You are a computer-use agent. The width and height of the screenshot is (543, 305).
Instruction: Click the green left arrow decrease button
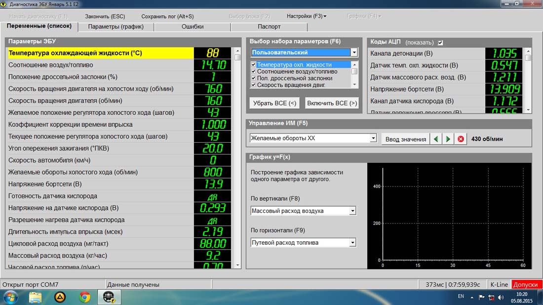(436, 139)
